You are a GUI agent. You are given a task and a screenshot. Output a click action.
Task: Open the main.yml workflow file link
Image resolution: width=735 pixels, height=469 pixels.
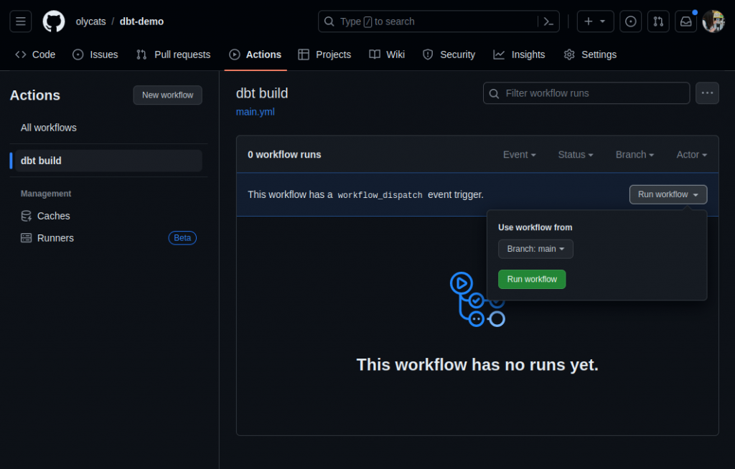[256, 112]
